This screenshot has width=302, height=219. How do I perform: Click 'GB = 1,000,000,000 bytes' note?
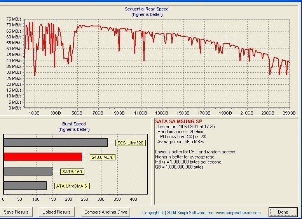pyautogui.click(x=180, y=167)
